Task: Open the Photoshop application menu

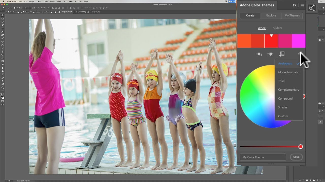Action: 12,1
